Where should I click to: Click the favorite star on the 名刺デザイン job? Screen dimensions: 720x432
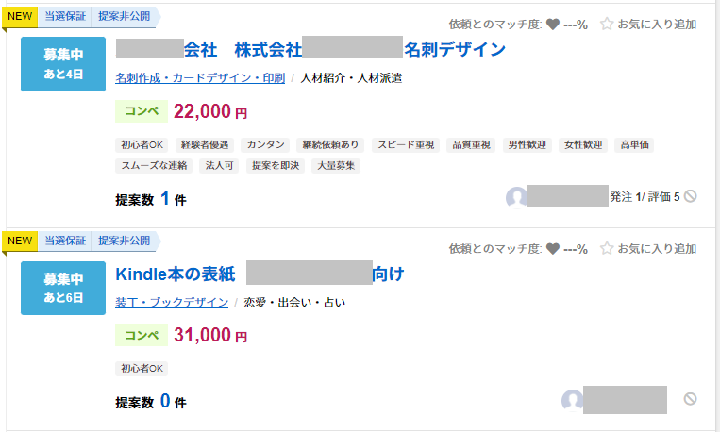(607, 24)
